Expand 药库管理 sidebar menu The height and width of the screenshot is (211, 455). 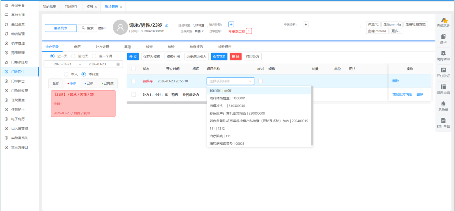tap(18, 43)
